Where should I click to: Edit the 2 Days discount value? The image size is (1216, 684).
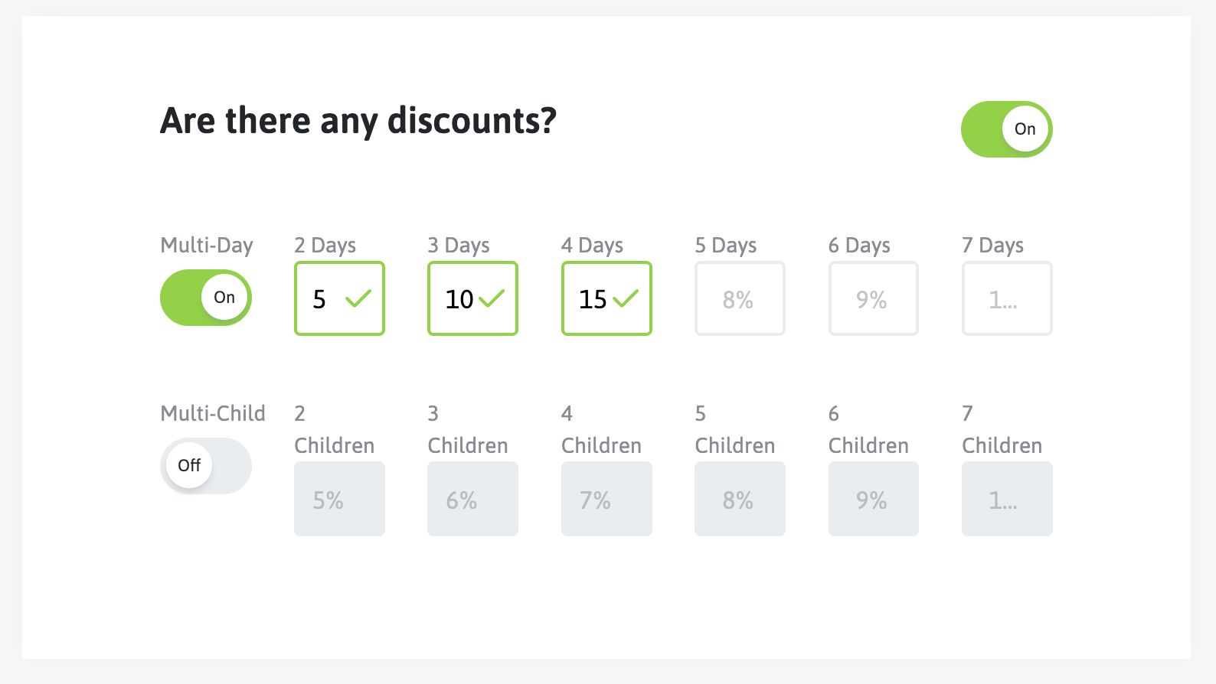point(322,299)
